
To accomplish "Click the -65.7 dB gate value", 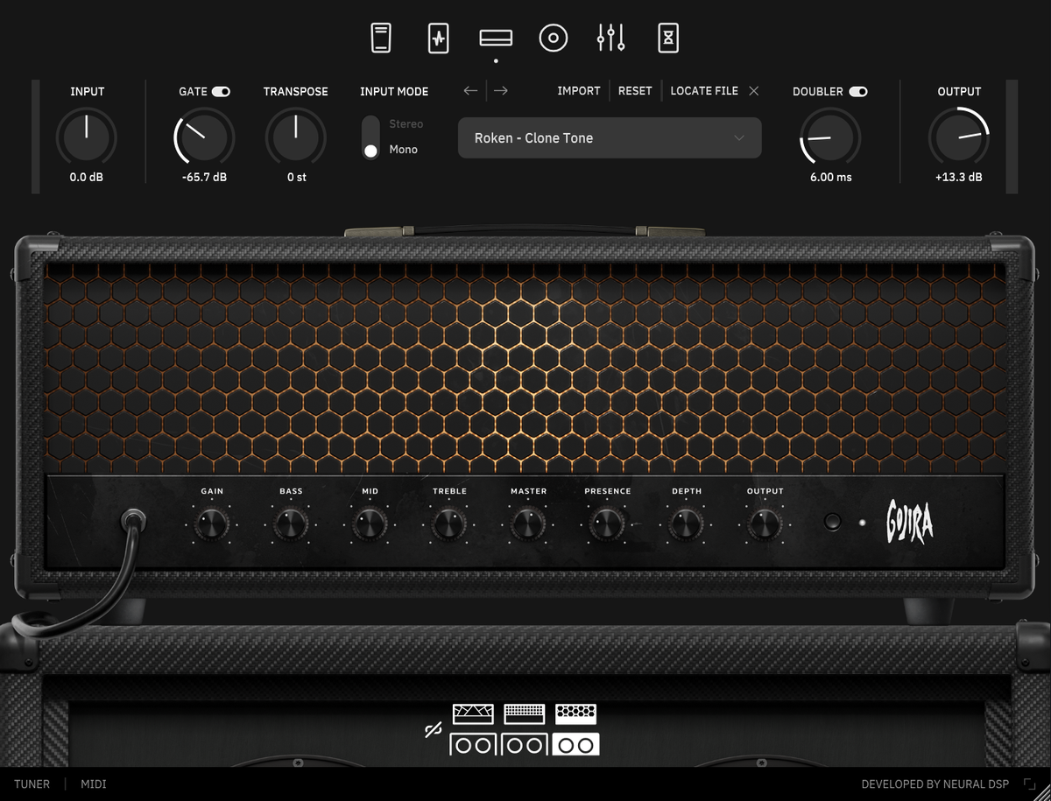I will [204, 177].
